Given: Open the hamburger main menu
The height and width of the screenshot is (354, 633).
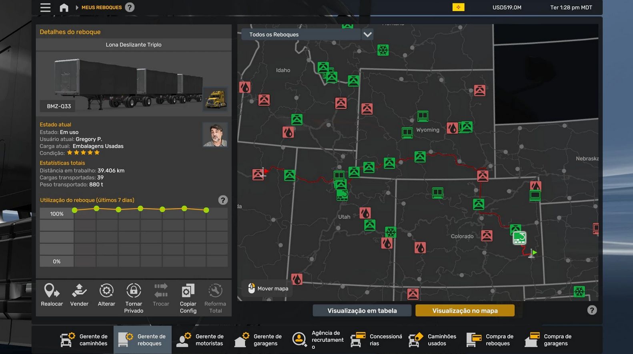Looking at the screenshot, I should click(46, 8).
